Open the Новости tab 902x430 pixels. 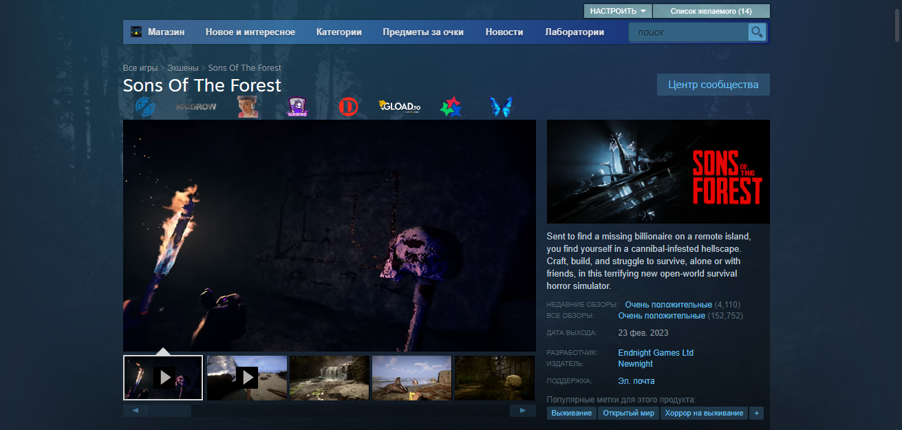pos(504,32)
